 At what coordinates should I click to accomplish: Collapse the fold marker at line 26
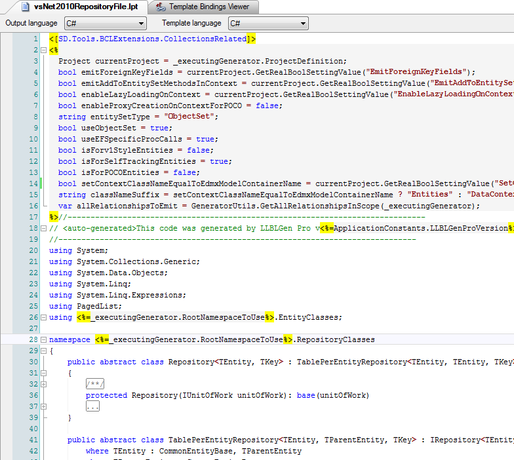44,317
